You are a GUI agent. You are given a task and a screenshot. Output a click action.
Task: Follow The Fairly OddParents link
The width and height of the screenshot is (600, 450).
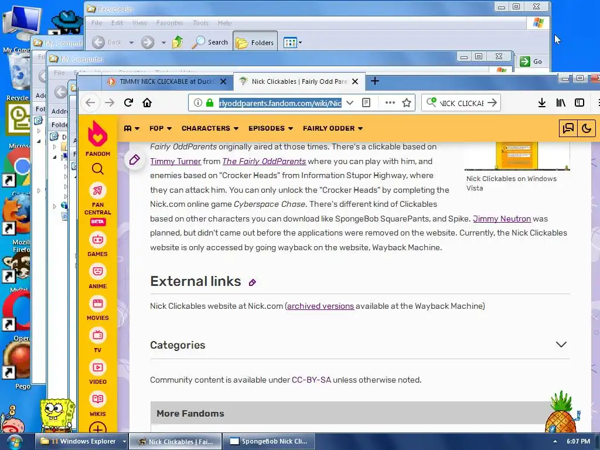pos(264,161)
